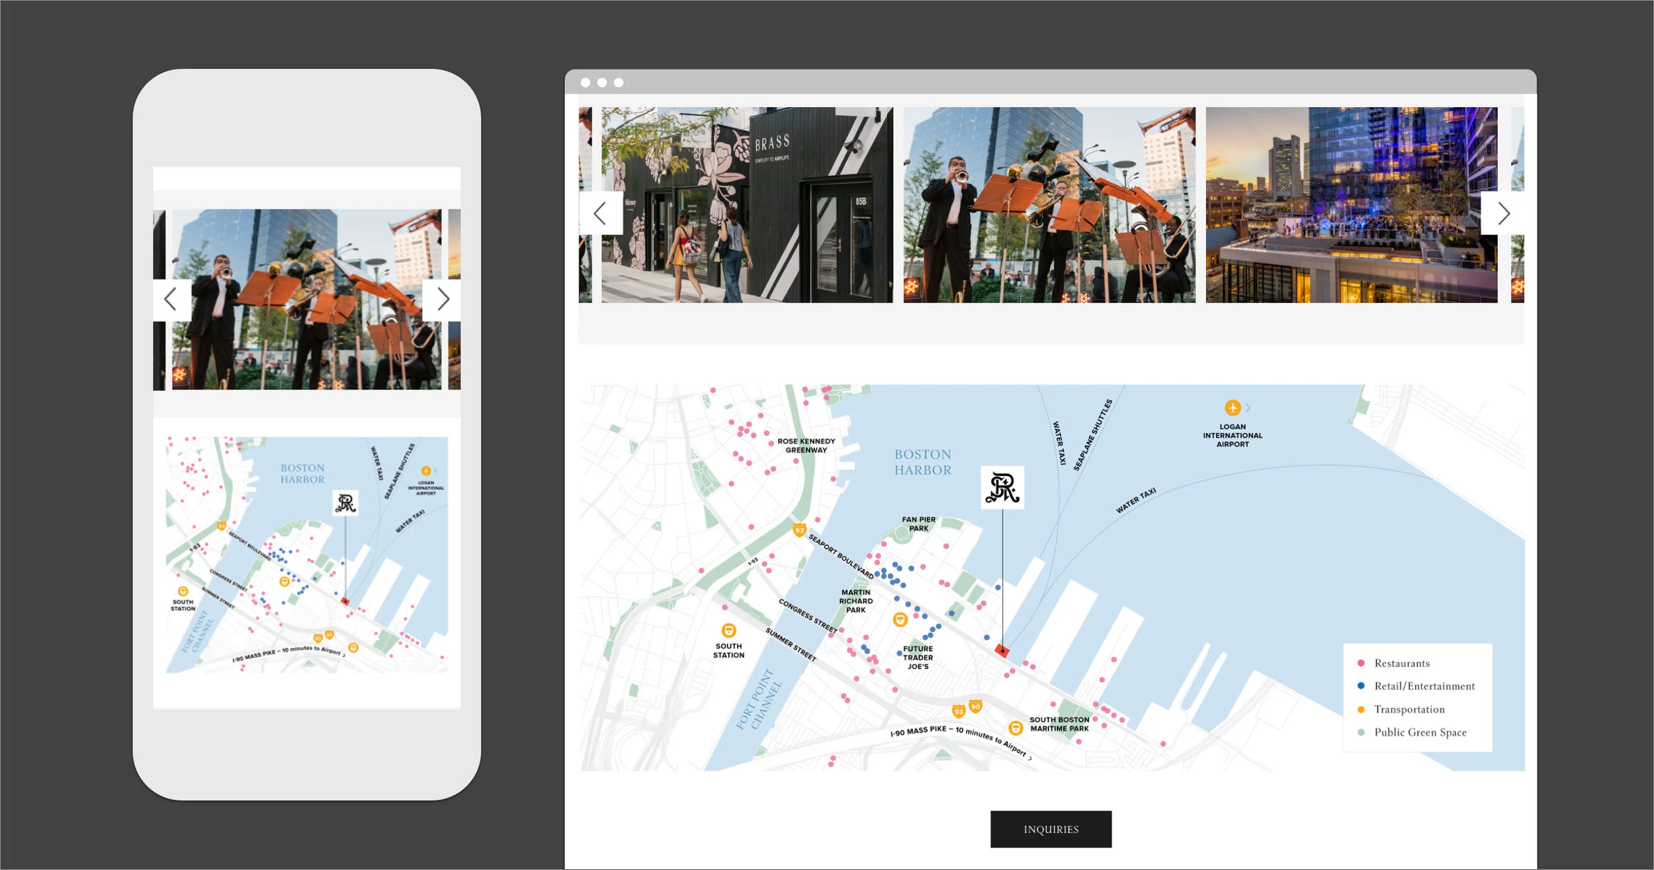
Task: Select Restaurants in the map legend
Action: click(1401, 663)
